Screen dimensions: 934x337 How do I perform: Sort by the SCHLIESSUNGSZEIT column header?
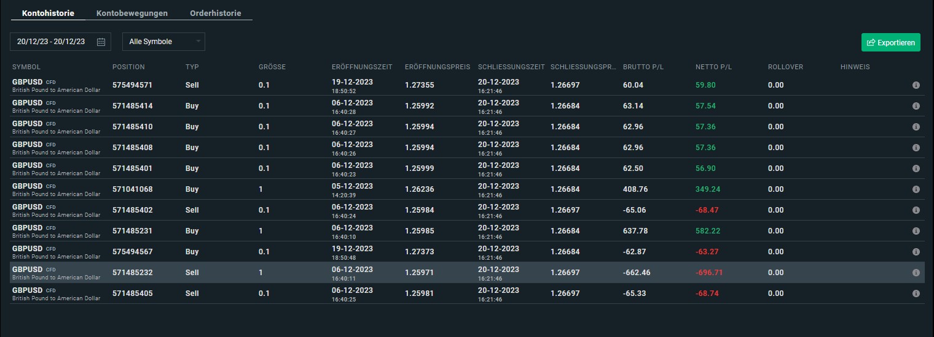[511, 67]
